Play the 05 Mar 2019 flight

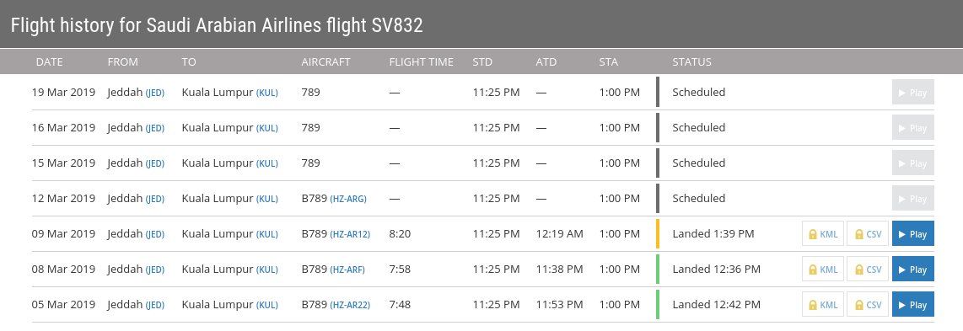pos(912,305)
